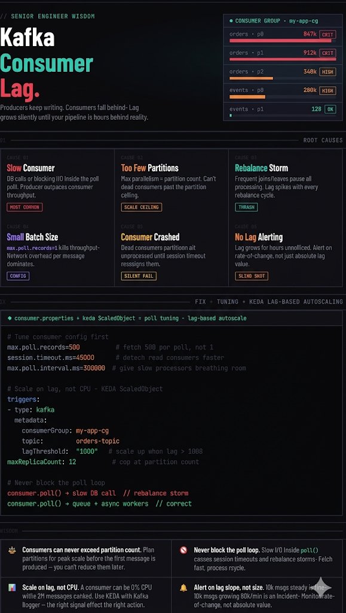The image size is (346, 613).
Task: Click the CONFIG tag under Small Batch Size
Action: point(18,276)
